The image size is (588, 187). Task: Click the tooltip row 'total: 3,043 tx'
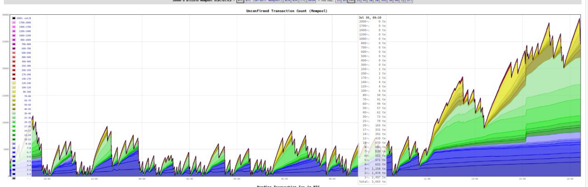[372, 181]
